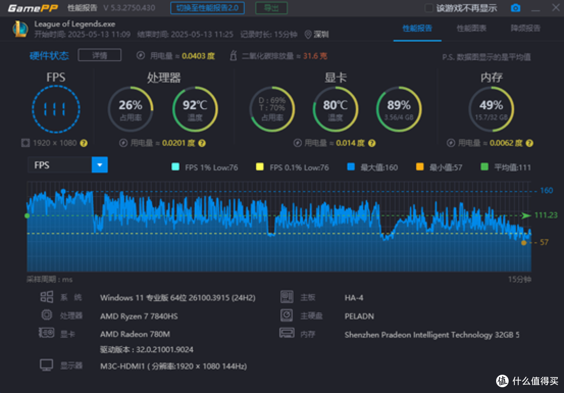Viewport: 564px width, 393px height.
Task: Switch to the 性能图表 tab
Action: tap(472, 28)
